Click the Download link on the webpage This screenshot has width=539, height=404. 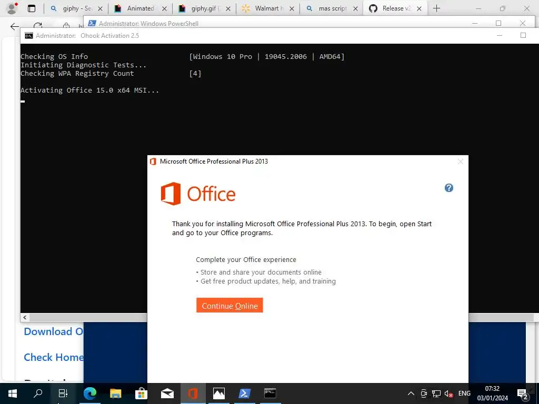click(53, 331)
